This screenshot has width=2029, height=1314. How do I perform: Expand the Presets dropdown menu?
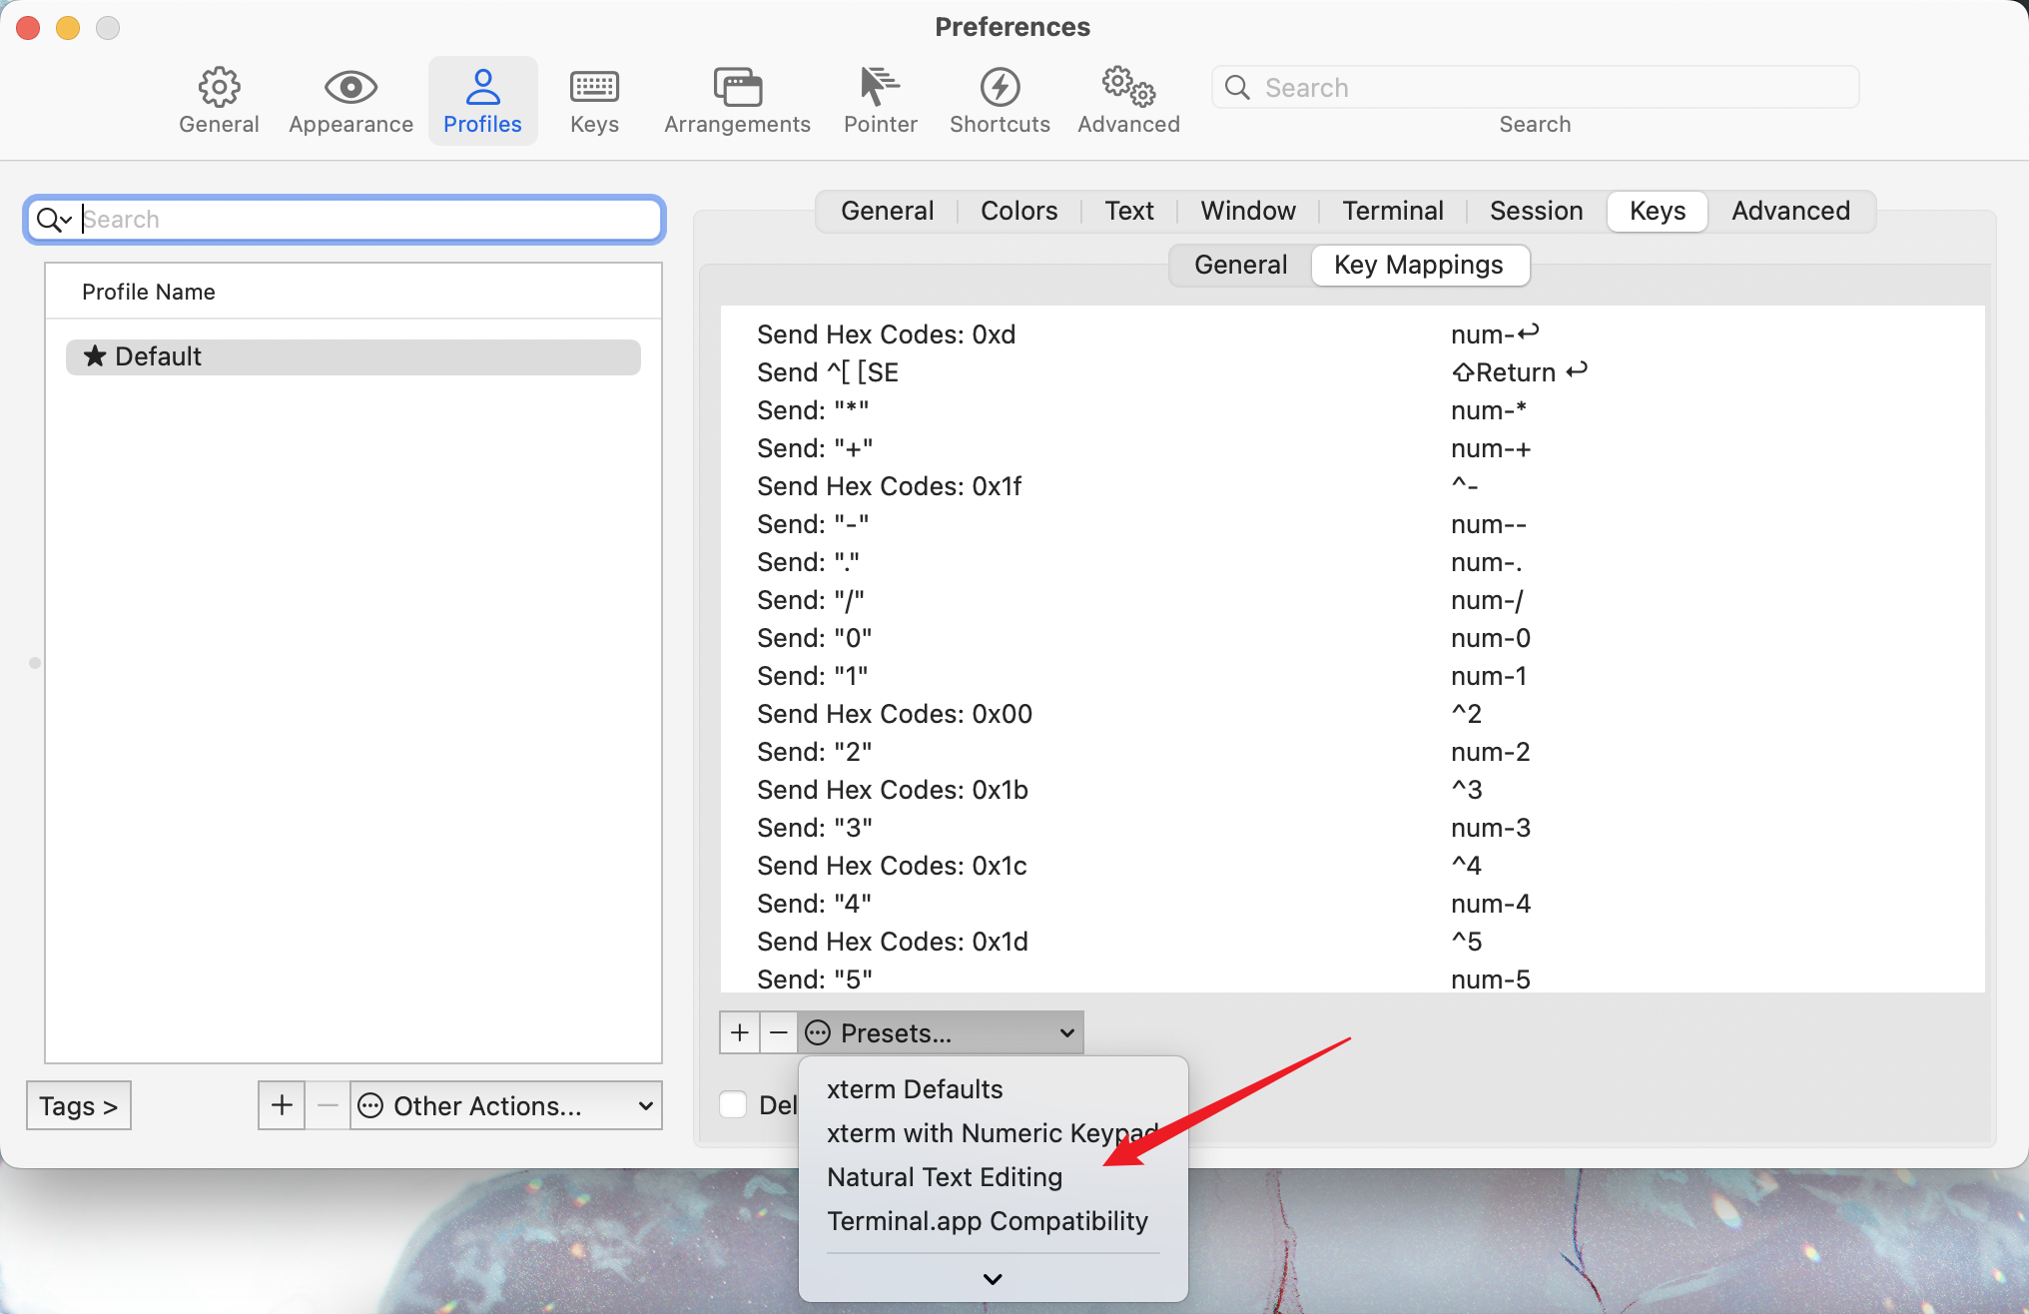(941, 1033)
